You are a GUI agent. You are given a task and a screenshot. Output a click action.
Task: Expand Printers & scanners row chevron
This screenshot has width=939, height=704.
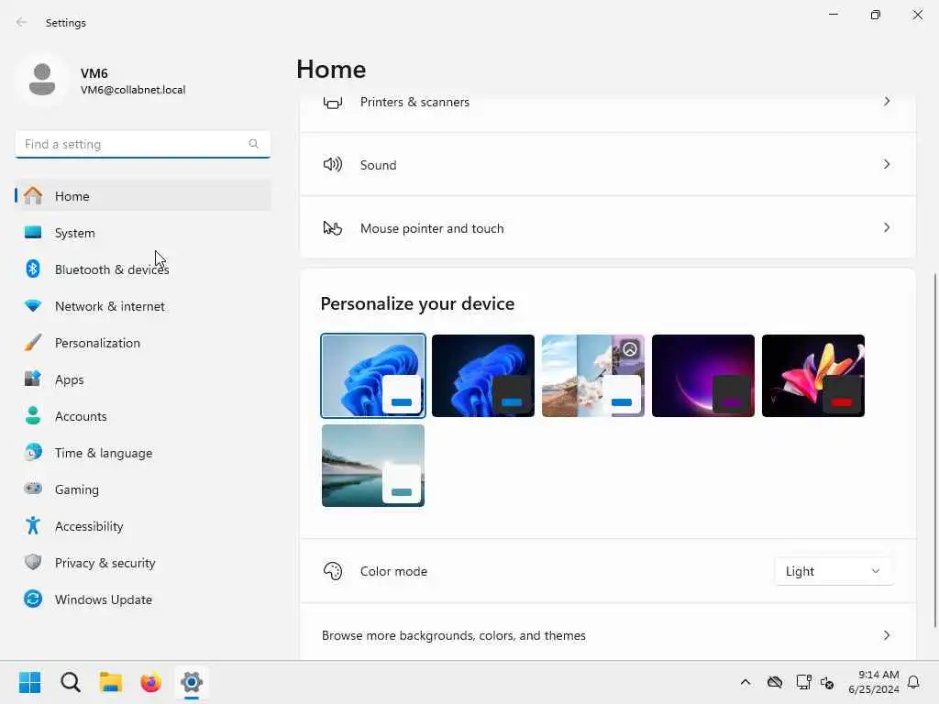pos(887,101)
